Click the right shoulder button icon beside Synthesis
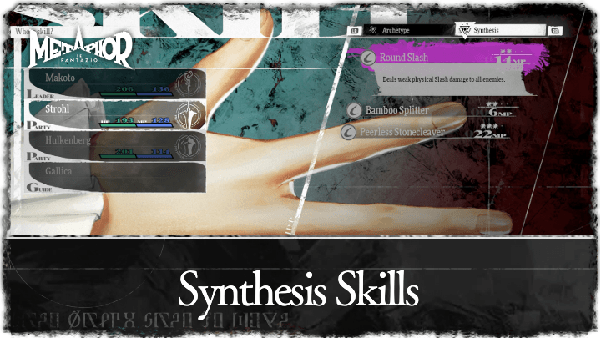Viewport: 601px width, 338px height. (555, 30)
